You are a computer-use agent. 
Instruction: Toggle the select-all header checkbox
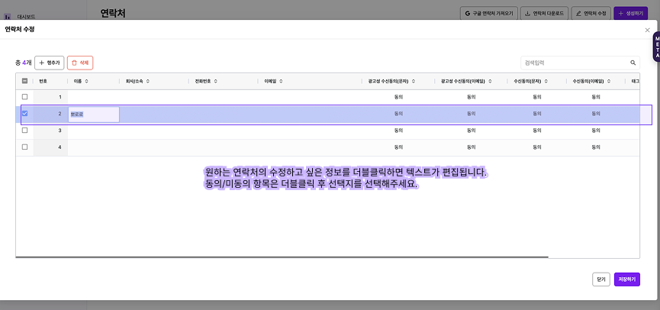pos(24,80)
